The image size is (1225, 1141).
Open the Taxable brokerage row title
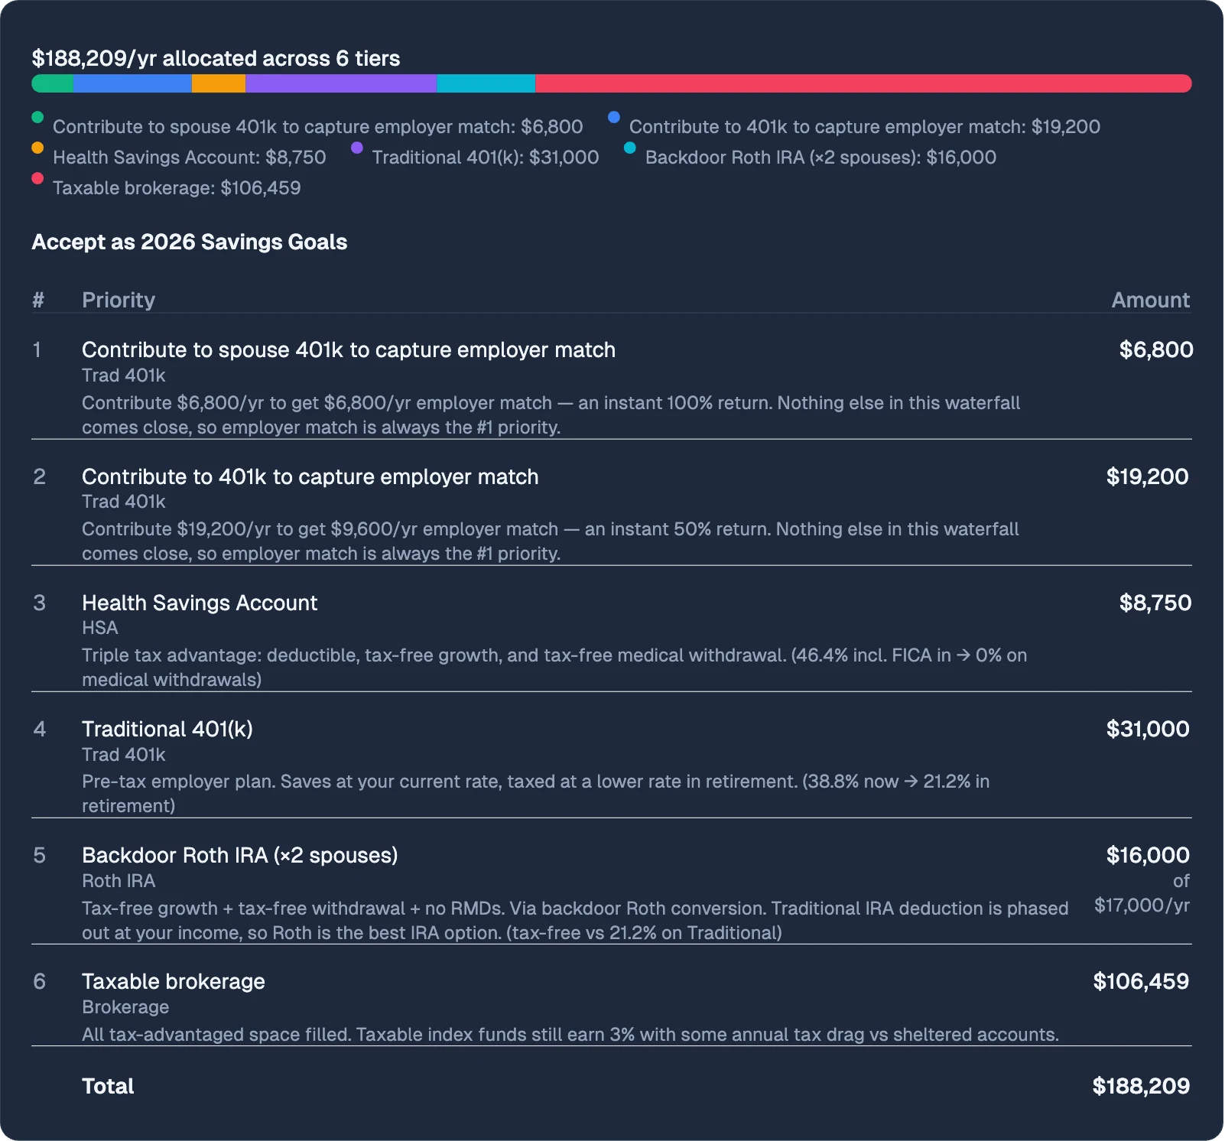click(x=174, y=981)
